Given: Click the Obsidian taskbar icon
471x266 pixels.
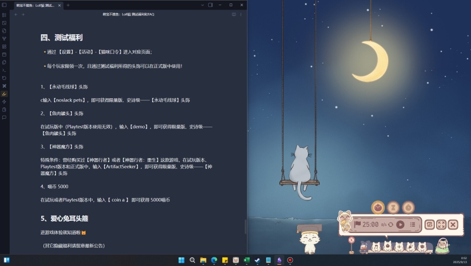Looking at the screenshot, I should 279,260.
